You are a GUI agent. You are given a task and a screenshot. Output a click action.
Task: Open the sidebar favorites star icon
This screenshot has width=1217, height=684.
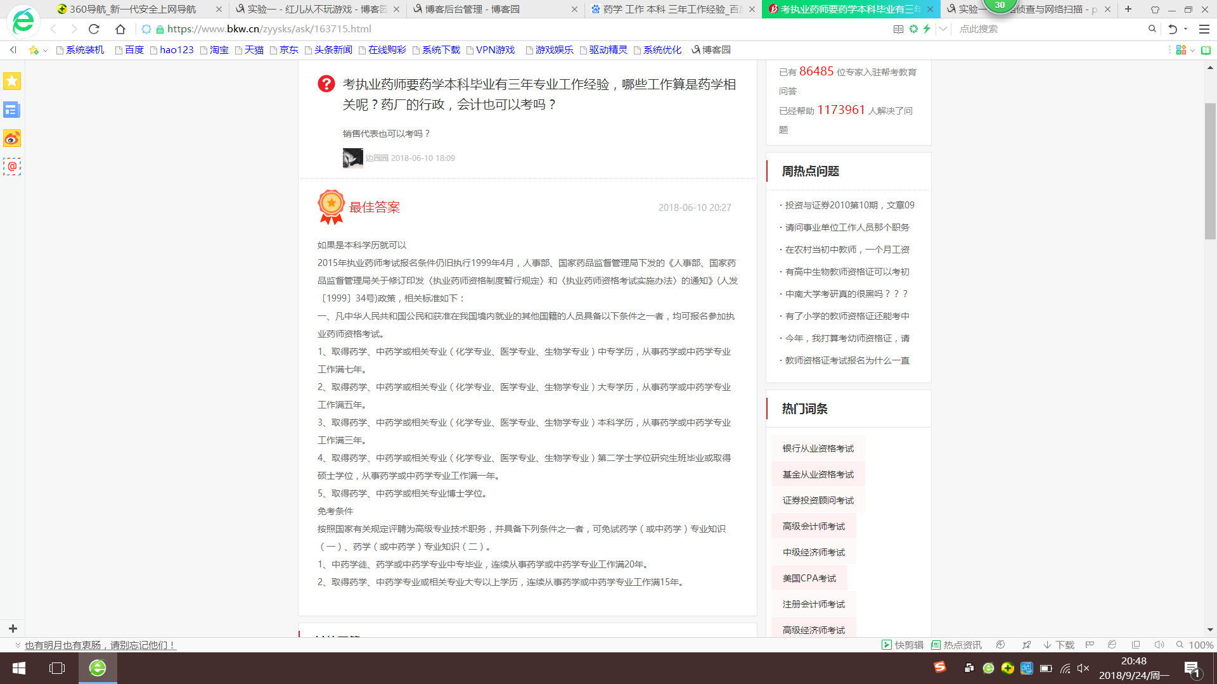(x=12, y=81)
